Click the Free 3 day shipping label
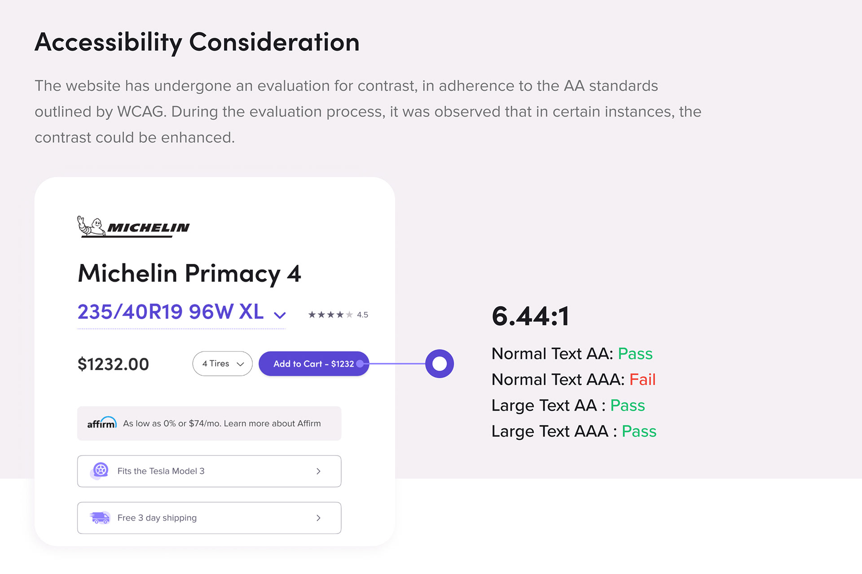Screen dimensions: 862x574 point(157,518)
